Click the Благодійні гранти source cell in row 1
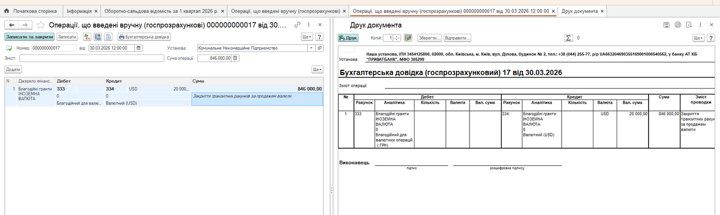 click(35, 93)
